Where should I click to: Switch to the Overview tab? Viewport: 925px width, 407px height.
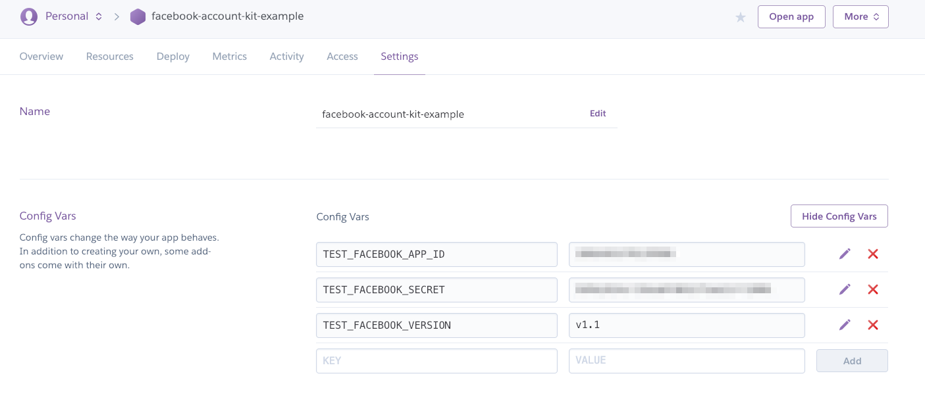(x=41, y=57)
